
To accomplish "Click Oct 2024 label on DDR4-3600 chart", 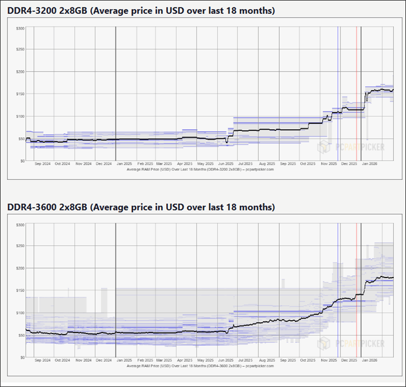I will [x=63, y=360].
